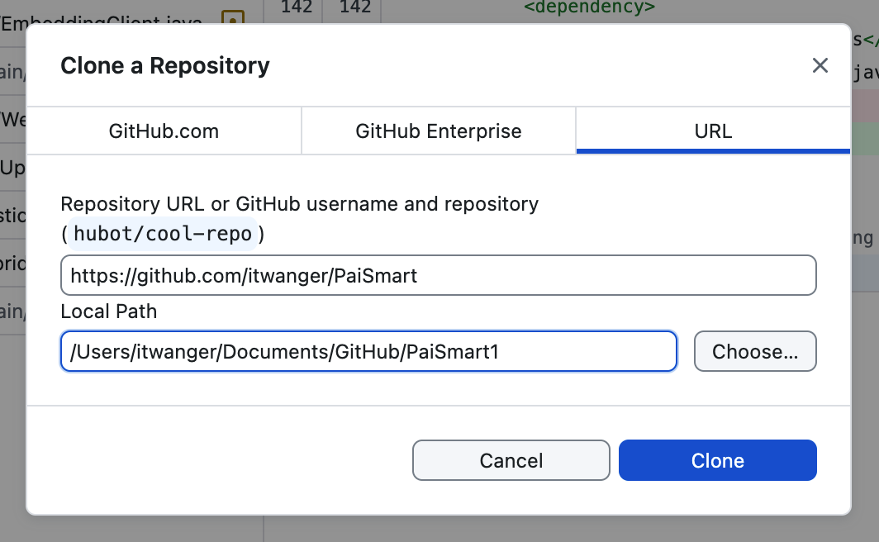This screenshot has height=542, width=879.
Task: Click the Local Path label
Action: click(108, 311)
